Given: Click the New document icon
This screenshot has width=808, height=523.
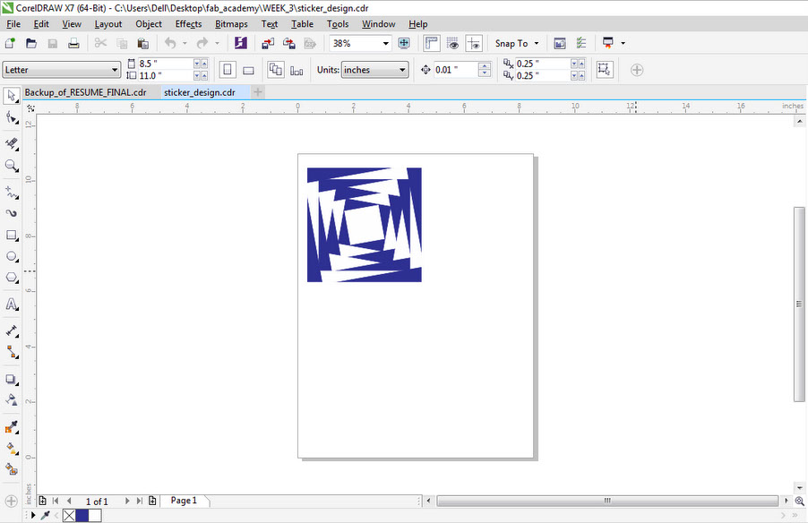Looking at the screenshot, I should tap(10, 43).
